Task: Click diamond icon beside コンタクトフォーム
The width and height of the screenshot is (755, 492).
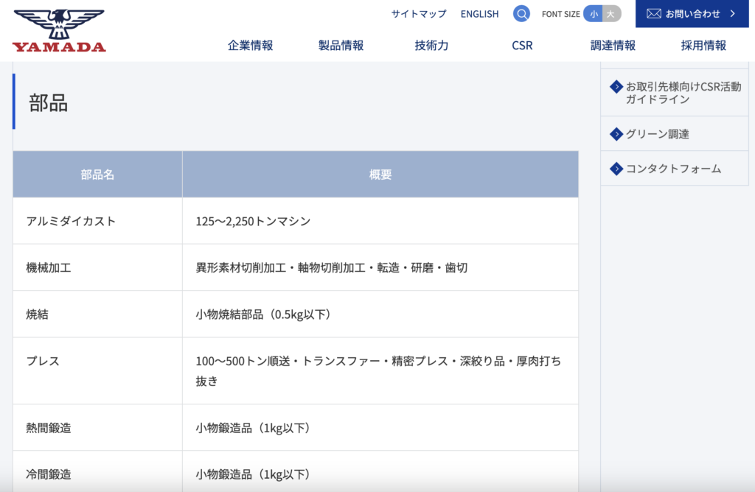Action: (x=616, y=169)
